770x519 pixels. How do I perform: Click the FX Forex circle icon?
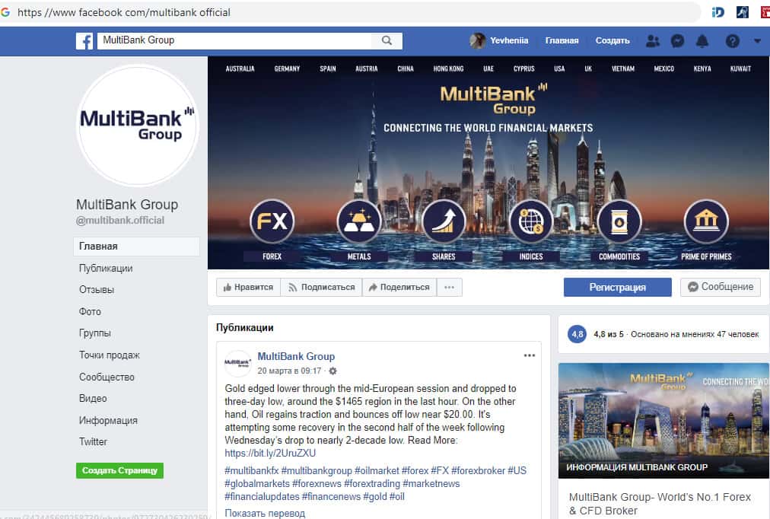tap(272, 221)
